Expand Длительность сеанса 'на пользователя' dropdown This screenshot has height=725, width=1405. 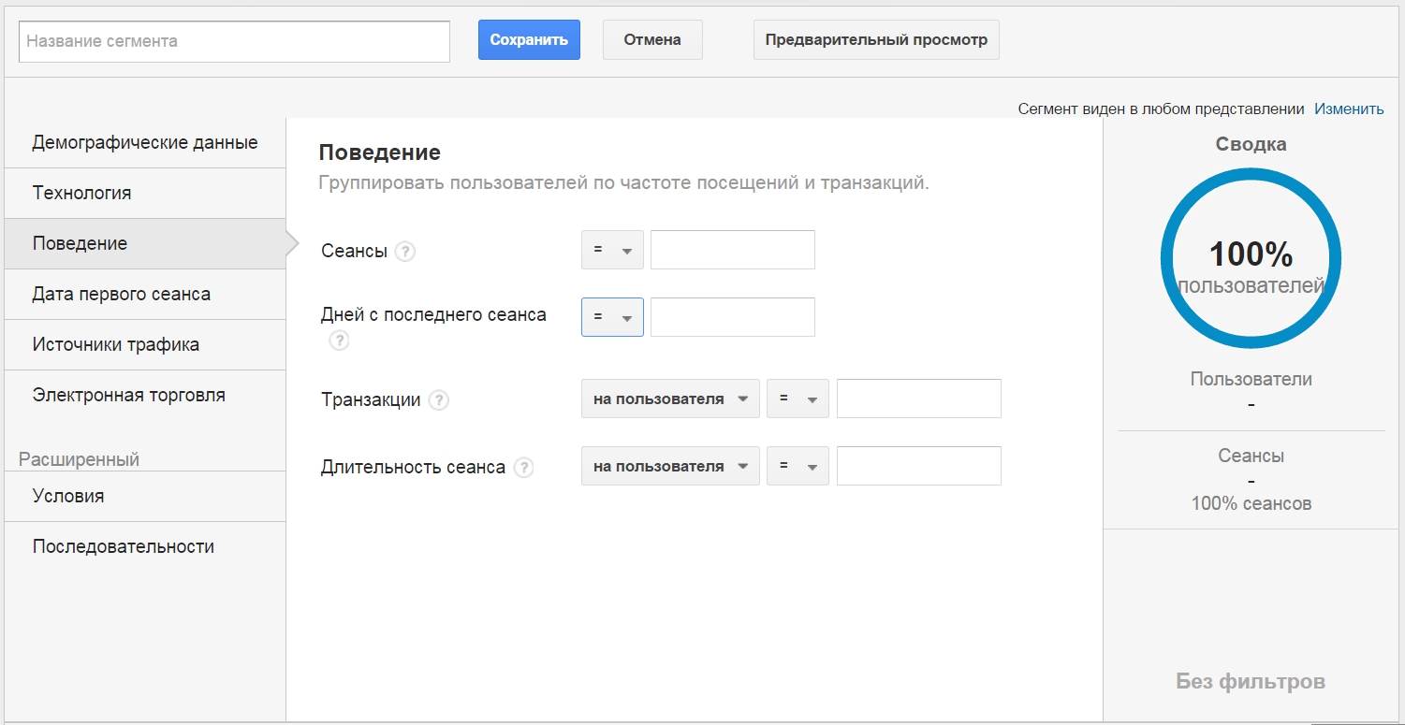pyautogui.click(x=670, y=467)
